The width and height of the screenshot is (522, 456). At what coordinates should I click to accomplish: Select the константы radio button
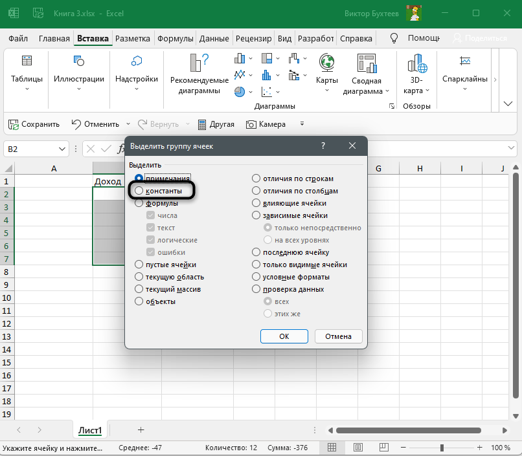coord(139,191)
